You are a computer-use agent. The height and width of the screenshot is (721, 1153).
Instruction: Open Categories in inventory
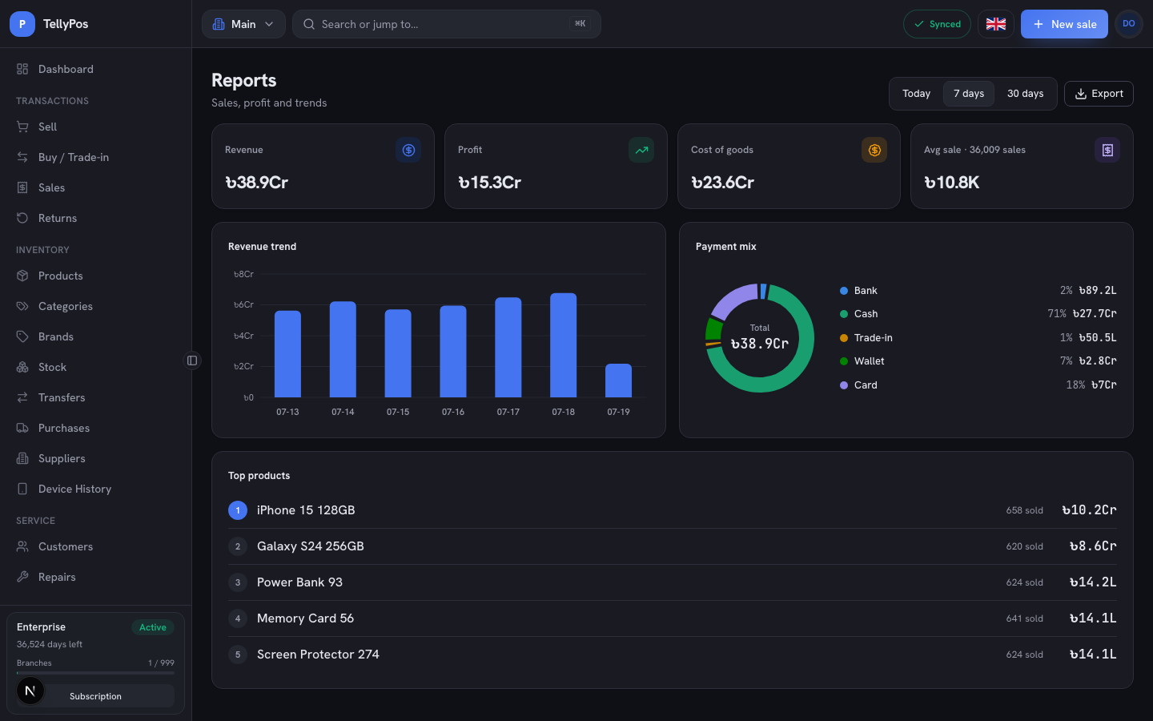[x=95, y=306]
